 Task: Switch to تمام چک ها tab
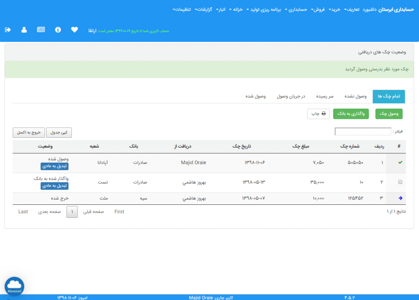pyautogui.click(x=389, y=96)
